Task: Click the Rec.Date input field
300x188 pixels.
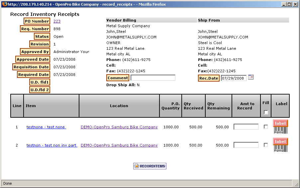Action: [234, 78]
